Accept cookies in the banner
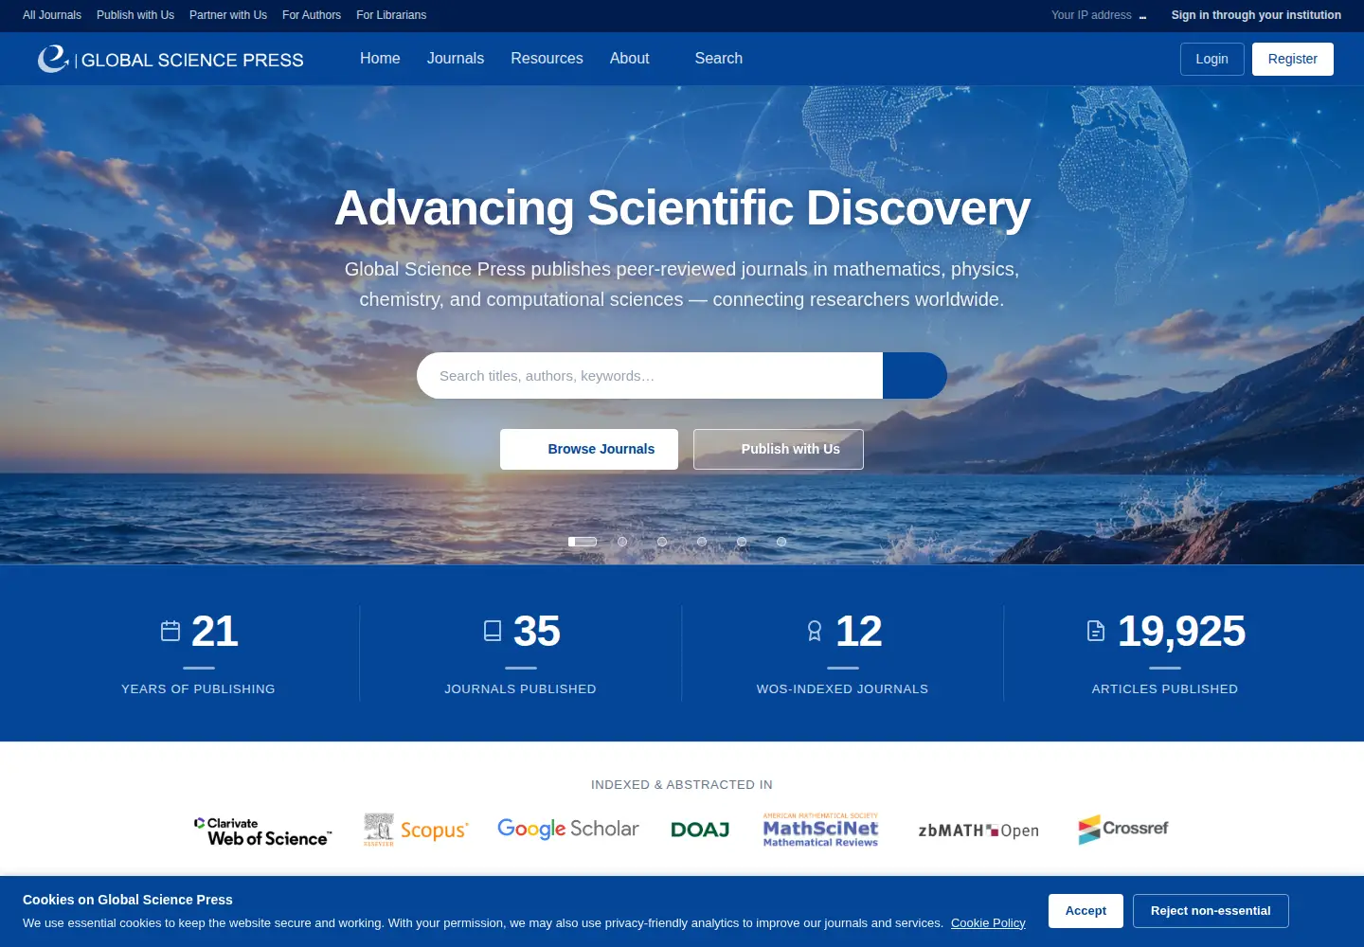This screenshot has height=947, width=1364. [x=1086, y=911]
